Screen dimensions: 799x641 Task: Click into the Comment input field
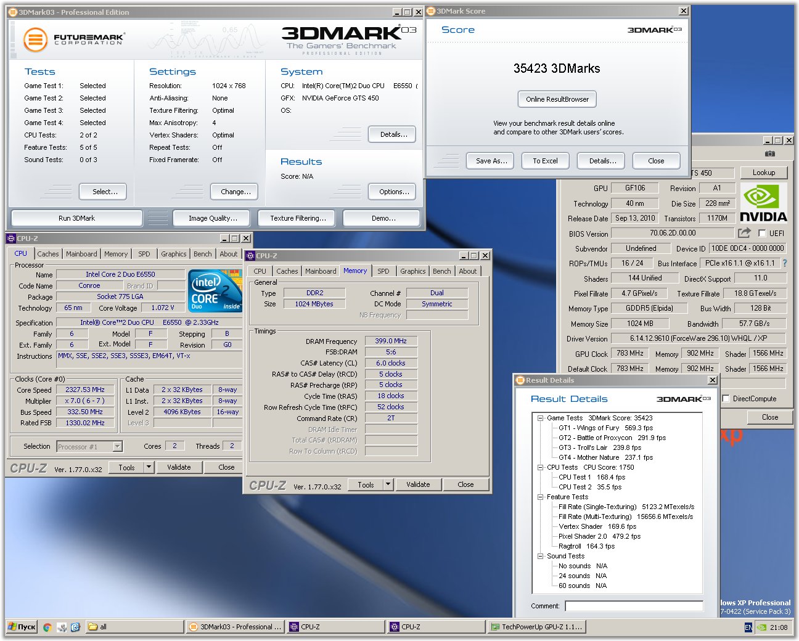point(634,606)
